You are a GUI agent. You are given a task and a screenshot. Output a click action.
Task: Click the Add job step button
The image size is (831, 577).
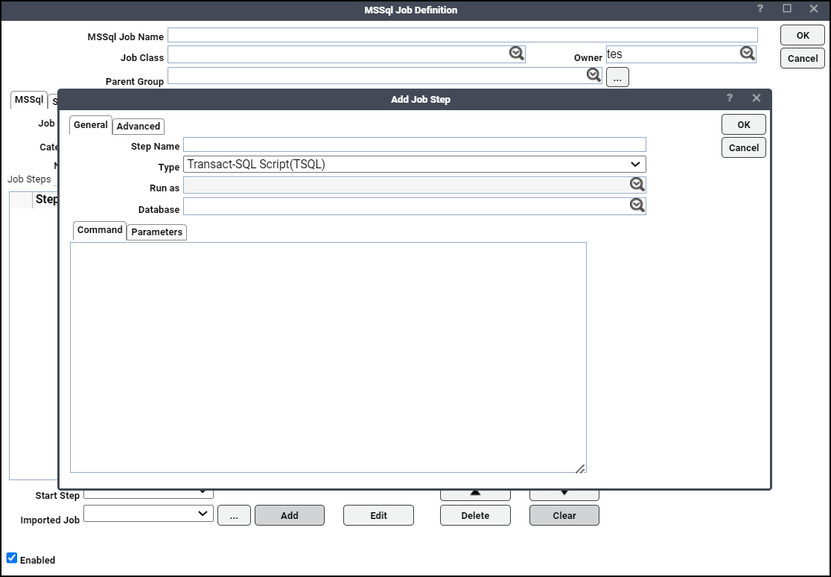pyautogui.click(x=290, y=515)
